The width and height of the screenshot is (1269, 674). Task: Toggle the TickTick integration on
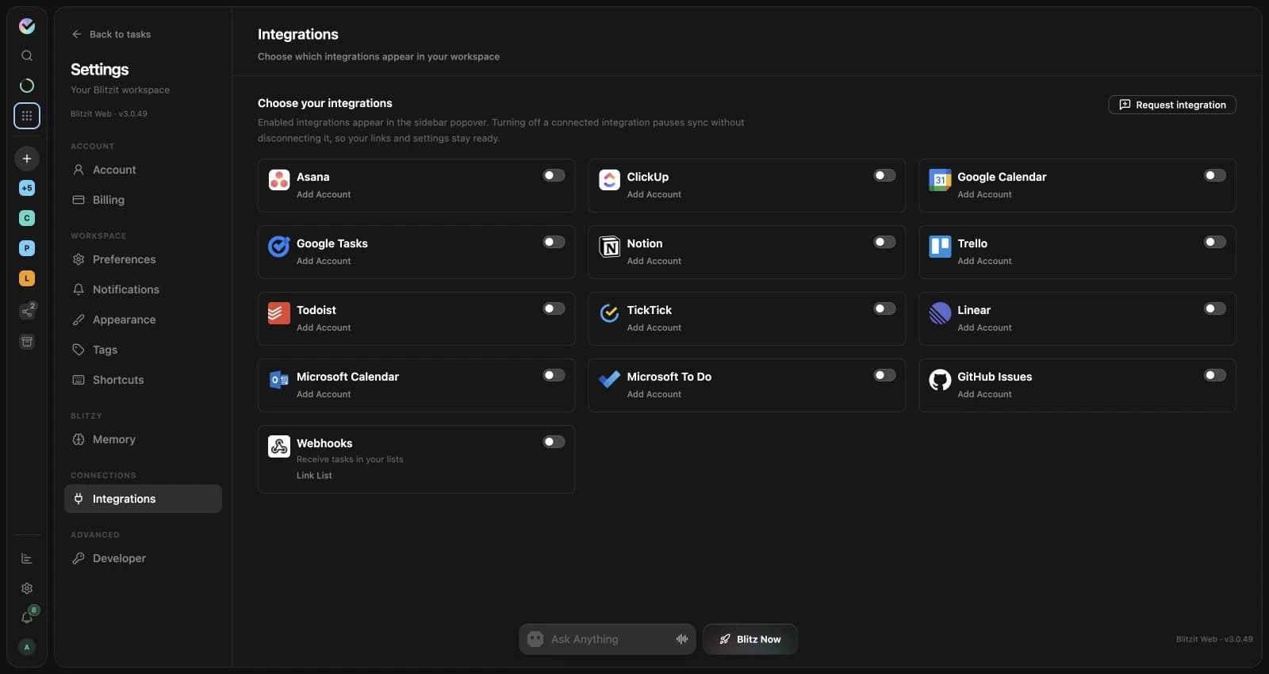[x=884, y=308]
